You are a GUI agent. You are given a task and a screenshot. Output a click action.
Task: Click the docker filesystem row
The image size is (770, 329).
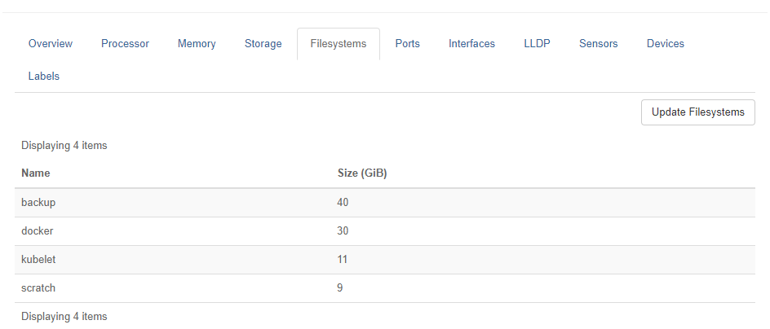38,231
